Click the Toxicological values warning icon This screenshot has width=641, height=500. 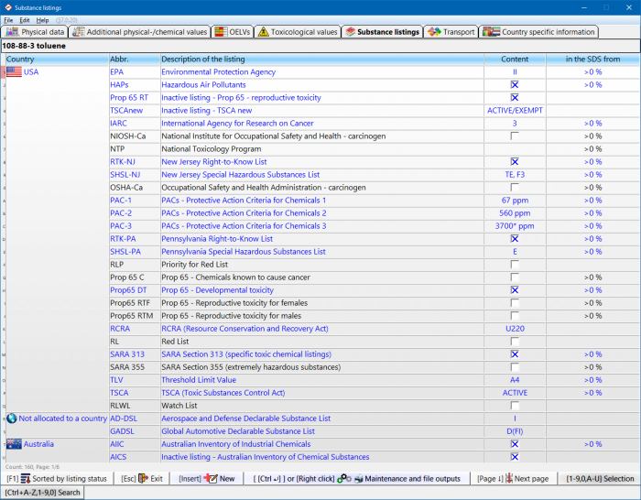264,32
